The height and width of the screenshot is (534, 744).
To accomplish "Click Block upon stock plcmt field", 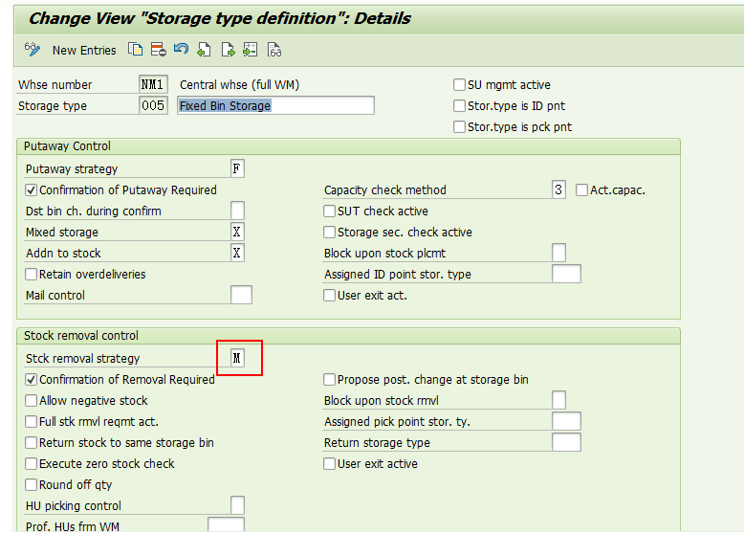I will click(558, 253).
